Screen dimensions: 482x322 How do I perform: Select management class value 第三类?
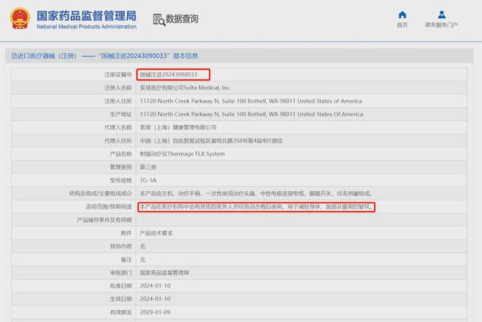point(148,167)
